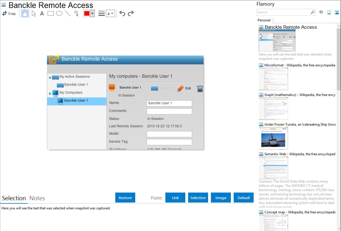Click the red color swatch

click(x=87, y=13)
